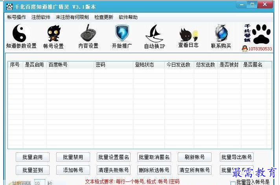Viewport: 280px width, 185px height.
Task: Open the 未注册有何限制 menu
Action: coord(72,17)
